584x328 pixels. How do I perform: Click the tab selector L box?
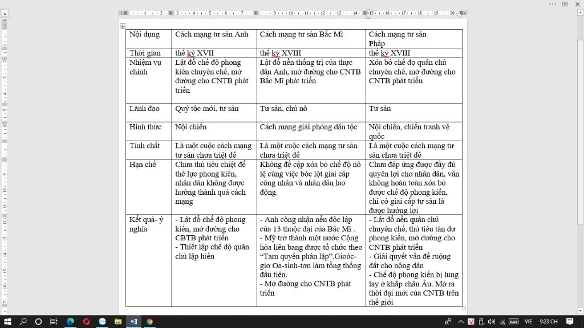coord(5,14)
